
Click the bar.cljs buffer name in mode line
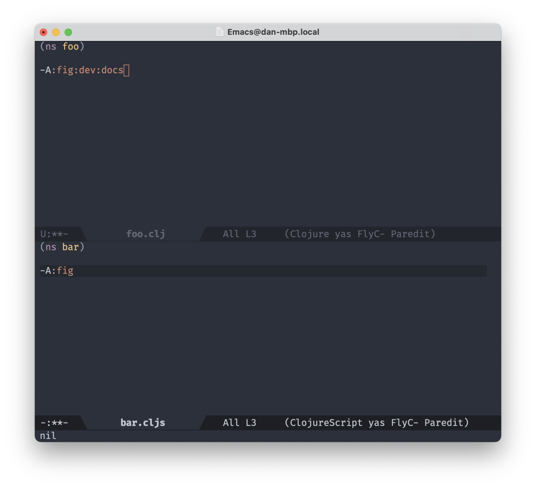(143, 422)
